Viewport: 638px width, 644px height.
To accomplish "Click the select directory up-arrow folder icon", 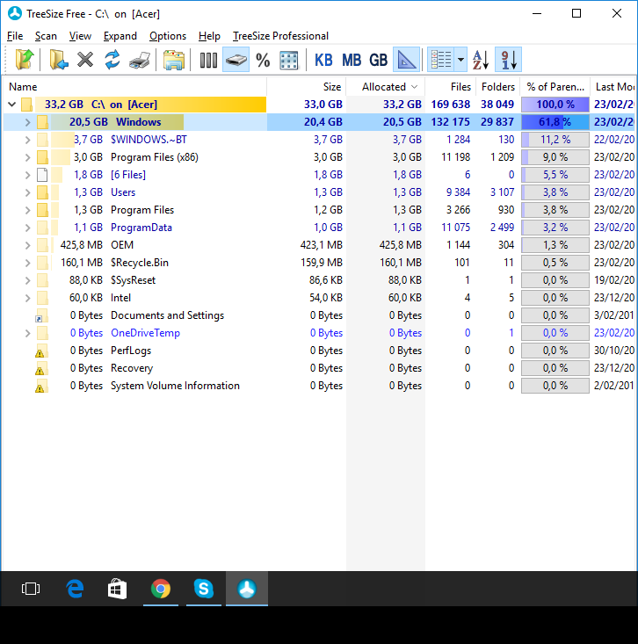I will point(25,60).
